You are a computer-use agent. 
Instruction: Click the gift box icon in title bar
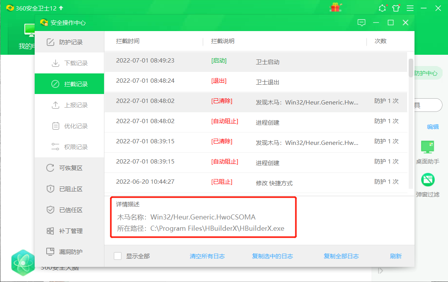335,8
